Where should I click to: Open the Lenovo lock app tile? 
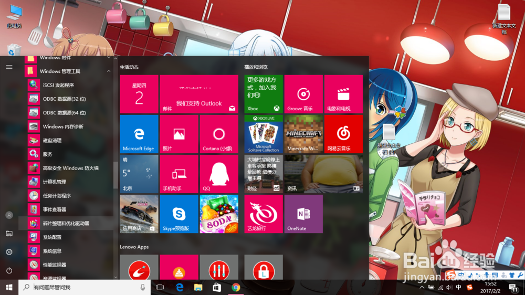(x=264, y=267)
